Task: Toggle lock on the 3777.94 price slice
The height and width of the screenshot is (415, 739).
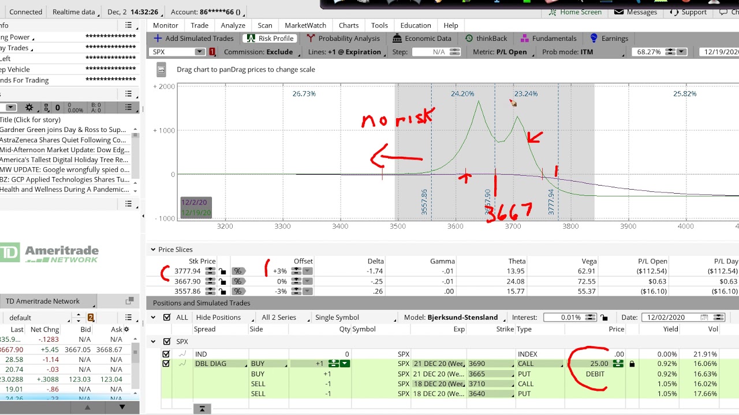Action: point(222,271)
